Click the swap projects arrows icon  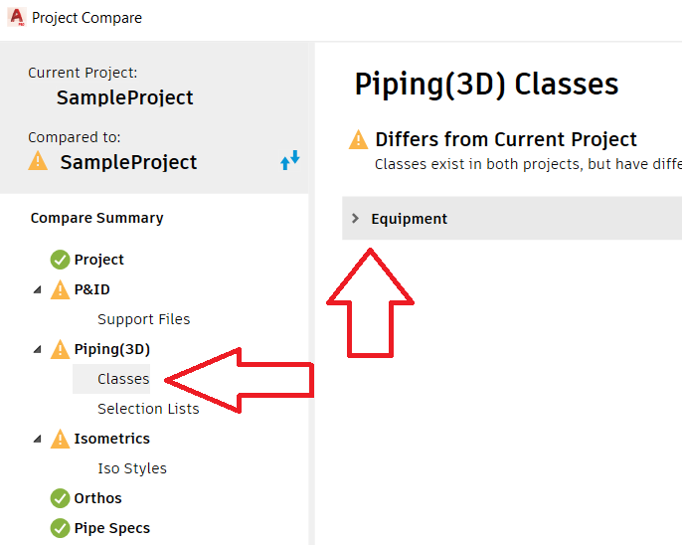289,160
